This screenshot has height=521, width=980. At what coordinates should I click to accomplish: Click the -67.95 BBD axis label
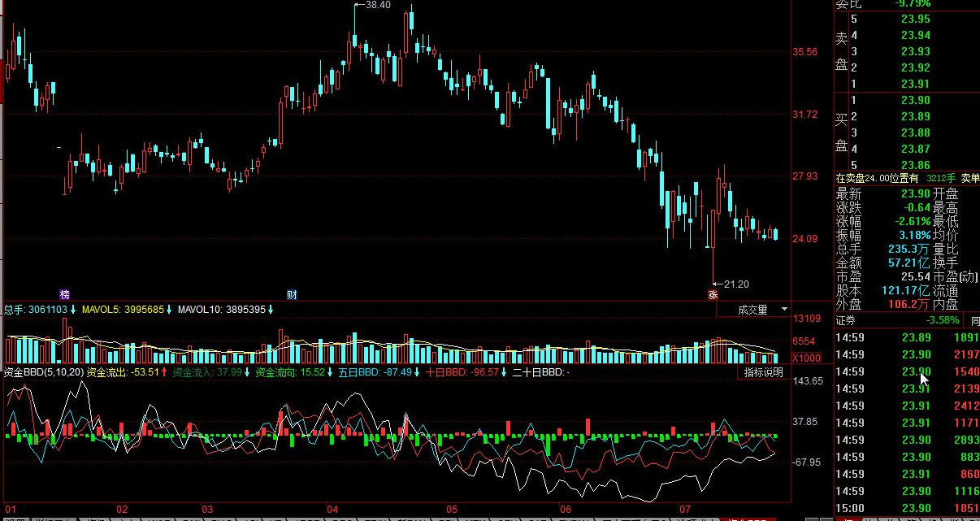tap(808, 462)
